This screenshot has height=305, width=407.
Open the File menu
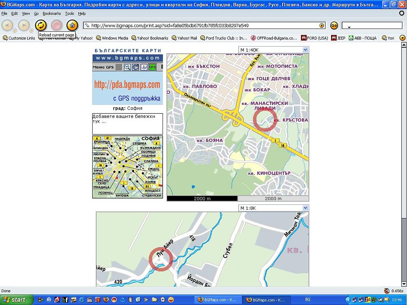click(x=4, y=14)
